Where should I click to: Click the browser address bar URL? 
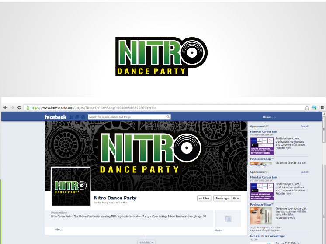tap(94, 107)
